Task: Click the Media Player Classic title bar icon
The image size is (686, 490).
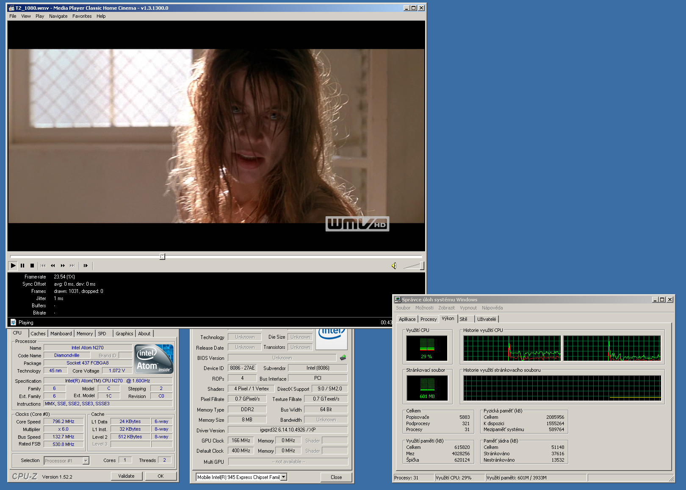Action: (x=11, y=8)
